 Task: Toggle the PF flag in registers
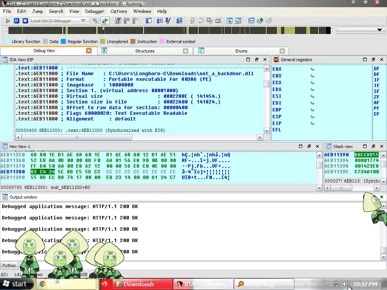coord(377,108)
